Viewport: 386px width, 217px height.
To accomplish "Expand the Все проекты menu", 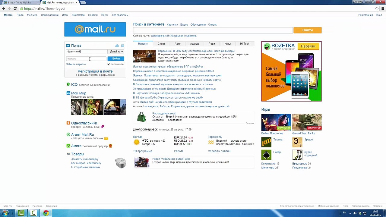I will click(x=120, y=15).
